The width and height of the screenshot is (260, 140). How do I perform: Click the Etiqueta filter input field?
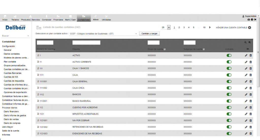[86, 43]
